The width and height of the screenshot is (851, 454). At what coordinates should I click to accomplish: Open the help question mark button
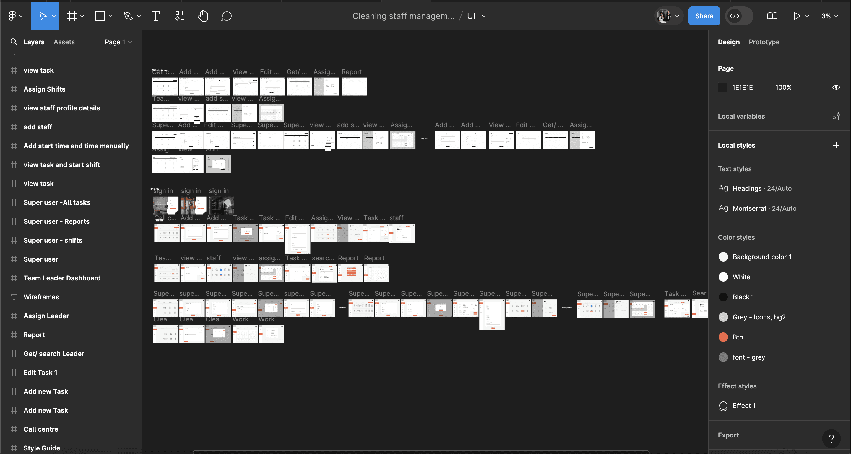coord(831,438)
